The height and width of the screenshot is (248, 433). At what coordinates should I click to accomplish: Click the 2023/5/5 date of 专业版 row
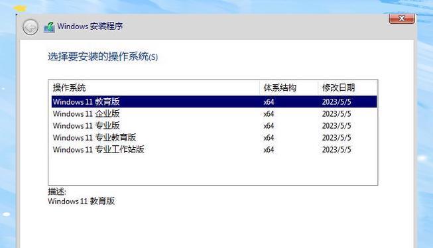coord(336,125)
